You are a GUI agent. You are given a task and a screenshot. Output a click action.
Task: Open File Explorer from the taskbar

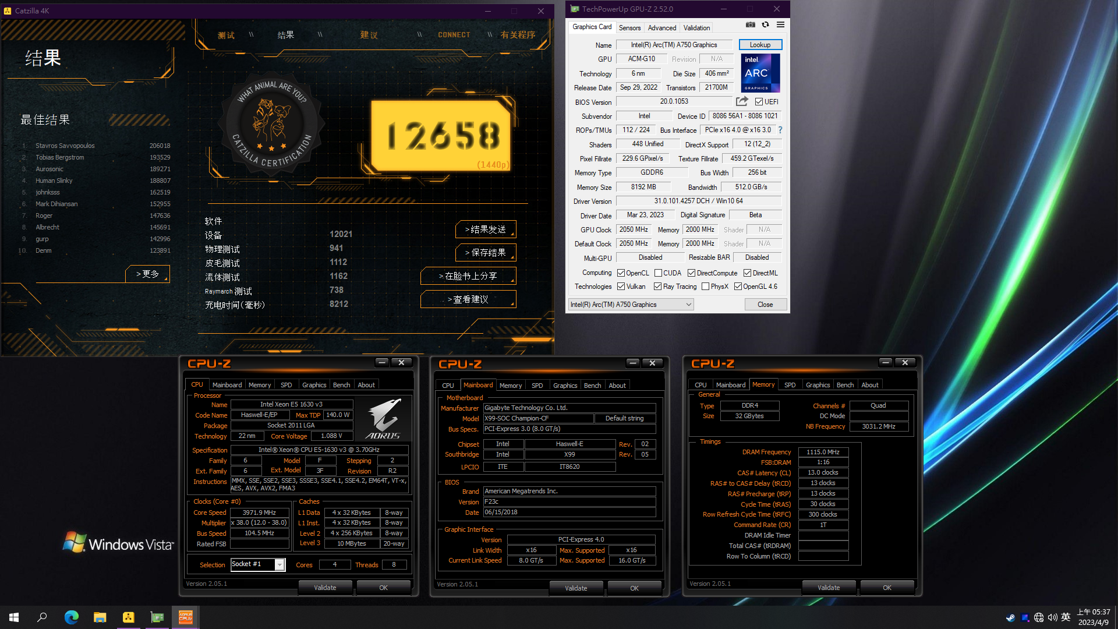(100, 617)
